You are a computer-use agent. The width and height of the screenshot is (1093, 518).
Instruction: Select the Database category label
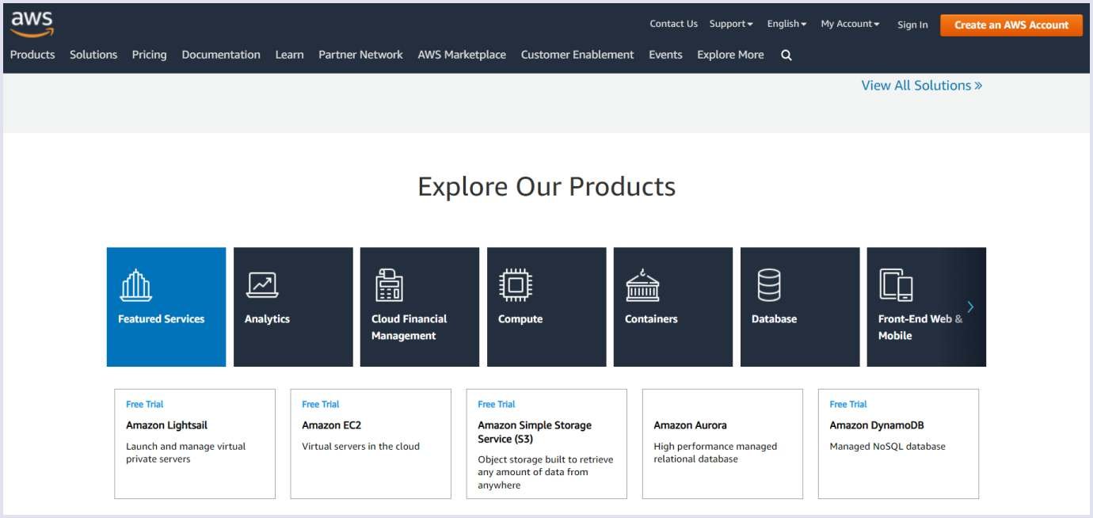click(x=774, y=318)
